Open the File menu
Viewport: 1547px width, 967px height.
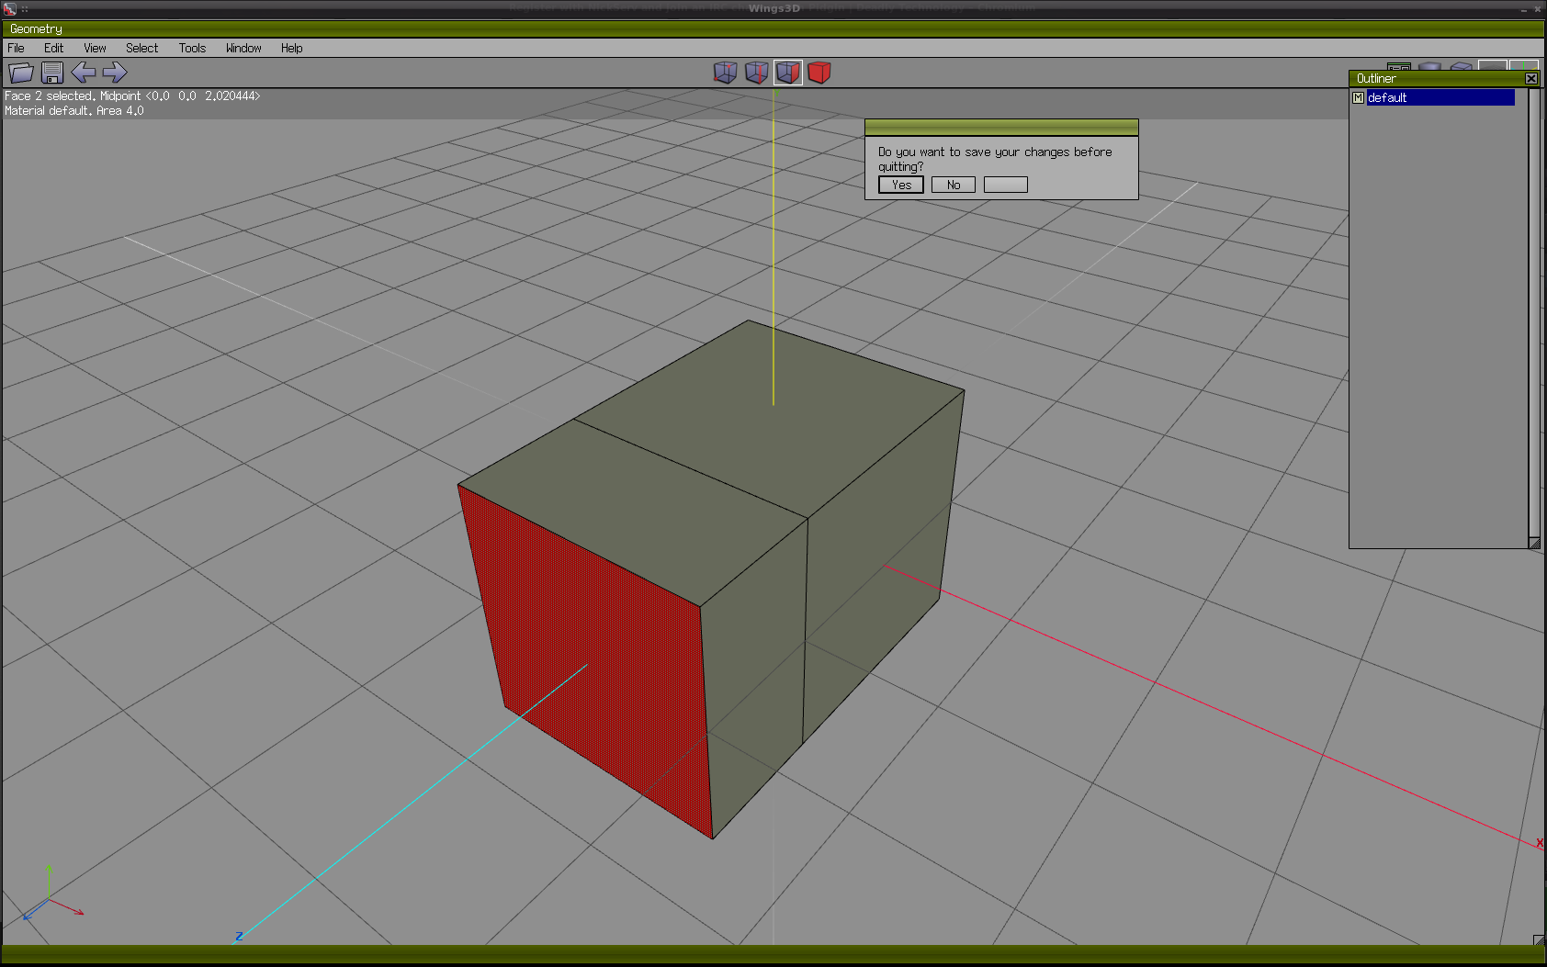click(x=17, y=48)
